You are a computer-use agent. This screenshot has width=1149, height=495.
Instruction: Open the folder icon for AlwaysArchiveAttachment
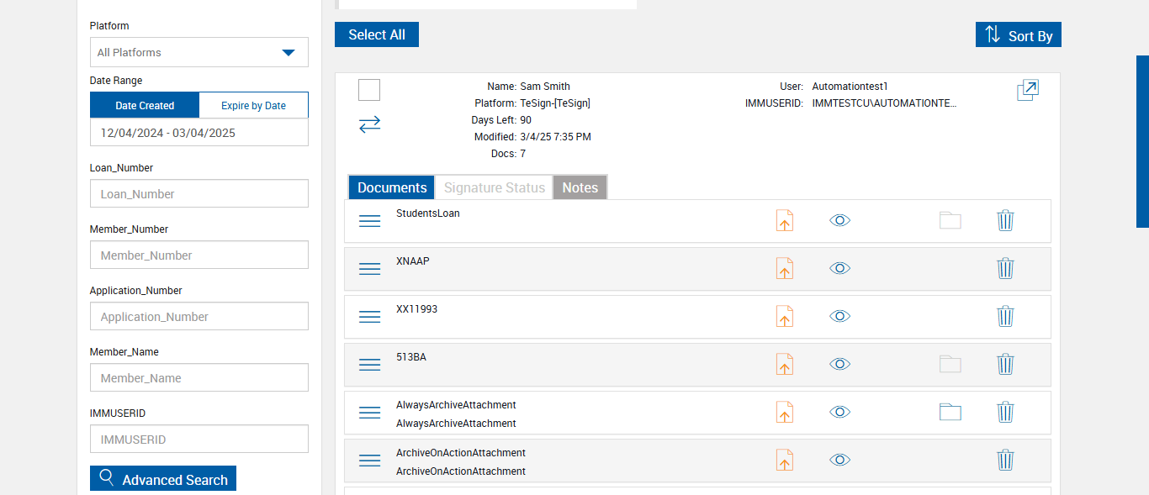[x=950, y=412]
